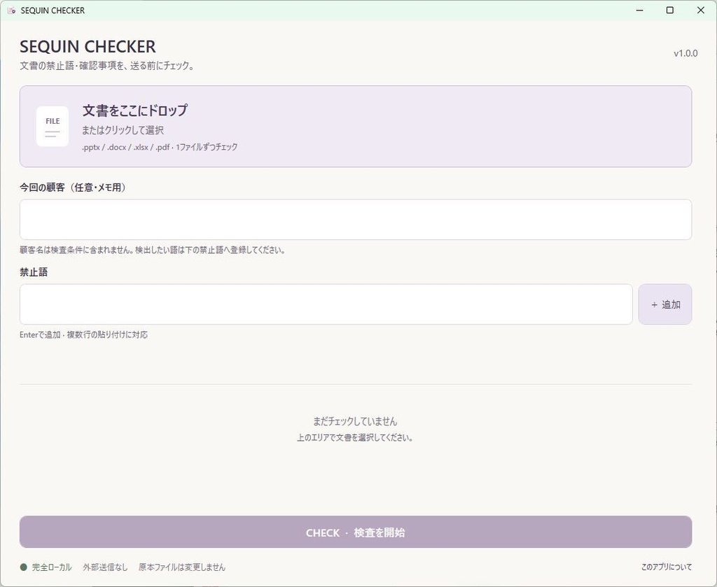Click the 外部送信なし status text

105,567
